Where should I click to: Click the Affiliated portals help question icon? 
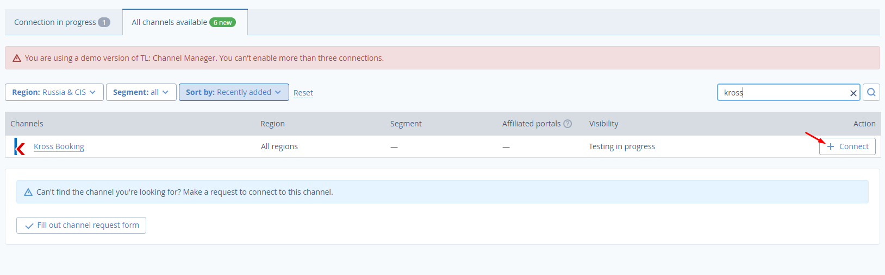point(568,124)
